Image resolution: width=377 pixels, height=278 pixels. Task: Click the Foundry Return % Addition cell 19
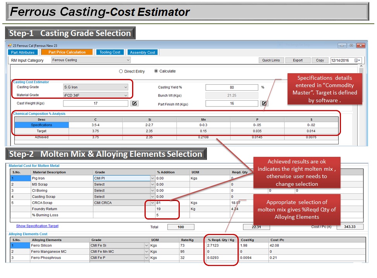[172, 209]
